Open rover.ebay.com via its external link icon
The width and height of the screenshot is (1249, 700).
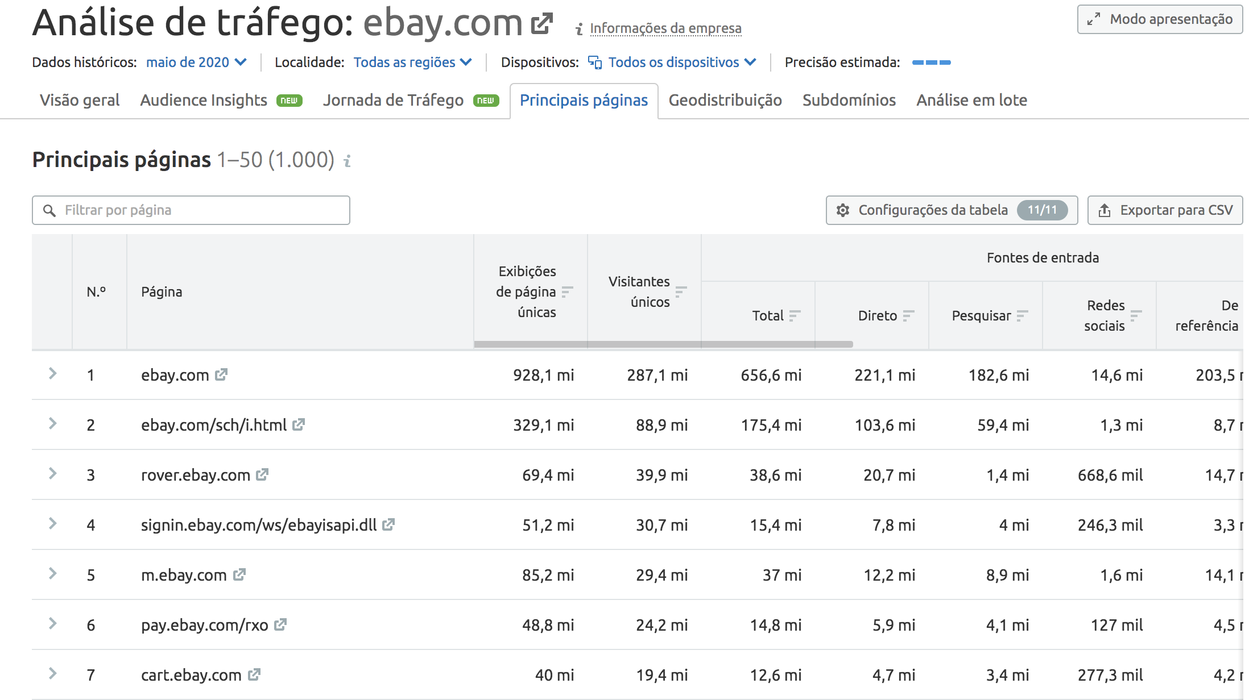[263, 475]
